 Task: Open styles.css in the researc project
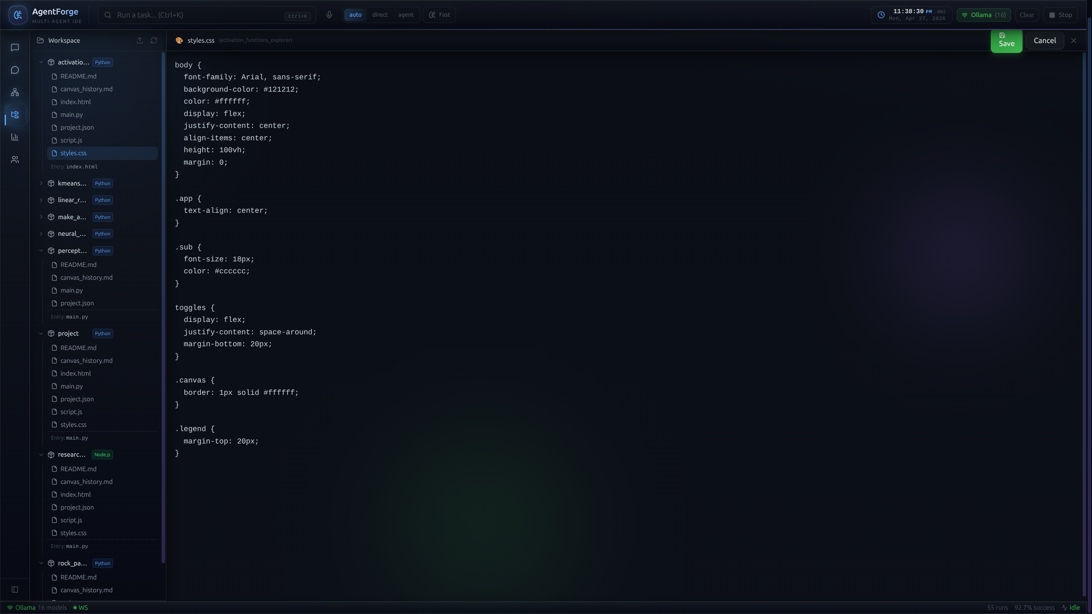[x=102, y=533]
